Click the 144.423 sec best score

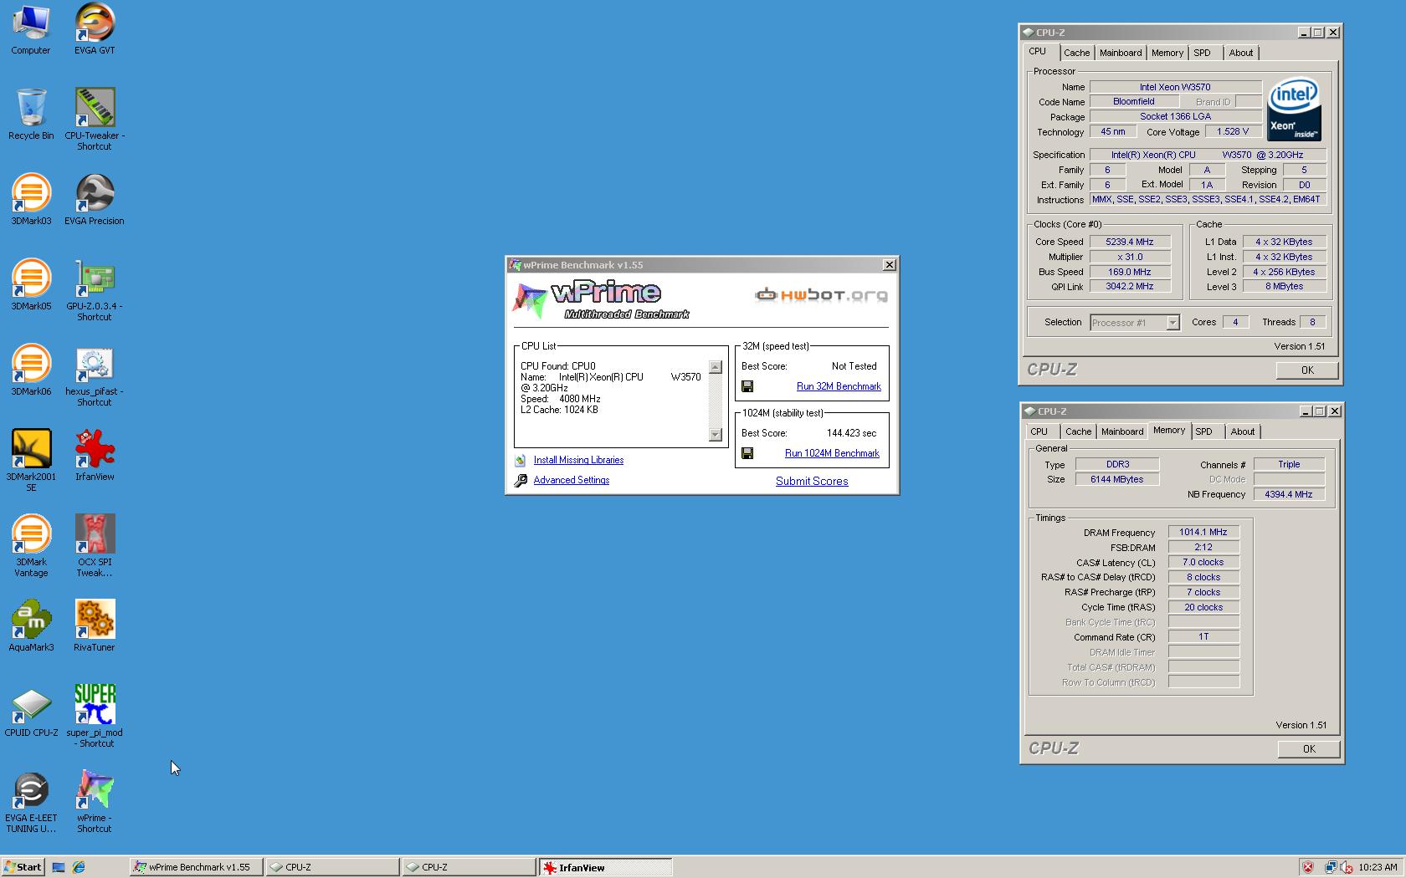coord(851,433)
